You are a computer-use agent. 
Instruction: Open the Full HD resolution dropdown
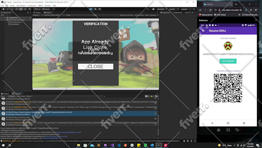tap(54, 15)
